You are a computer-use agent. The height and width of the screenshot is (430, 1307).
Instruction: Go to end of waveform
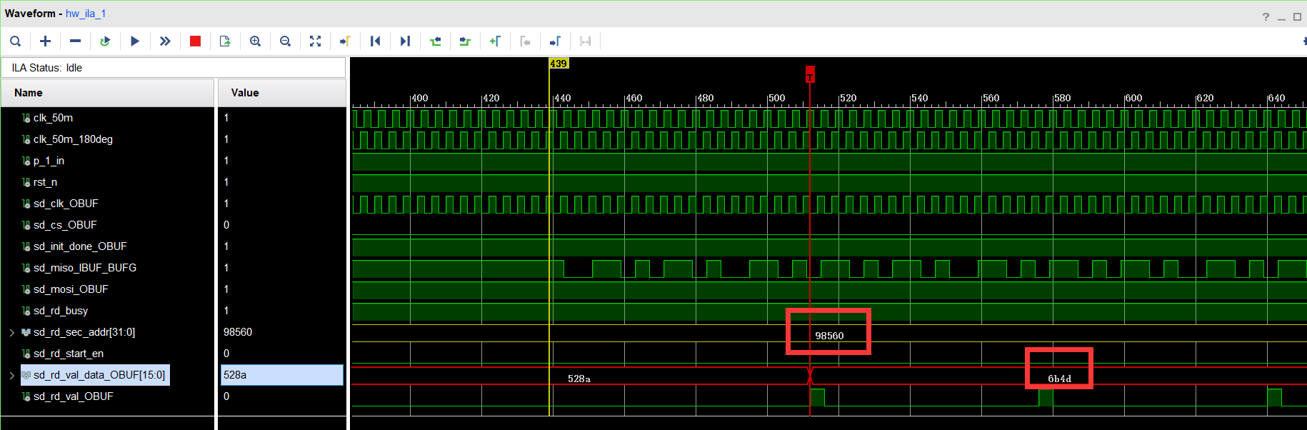(x=405, y=41)
